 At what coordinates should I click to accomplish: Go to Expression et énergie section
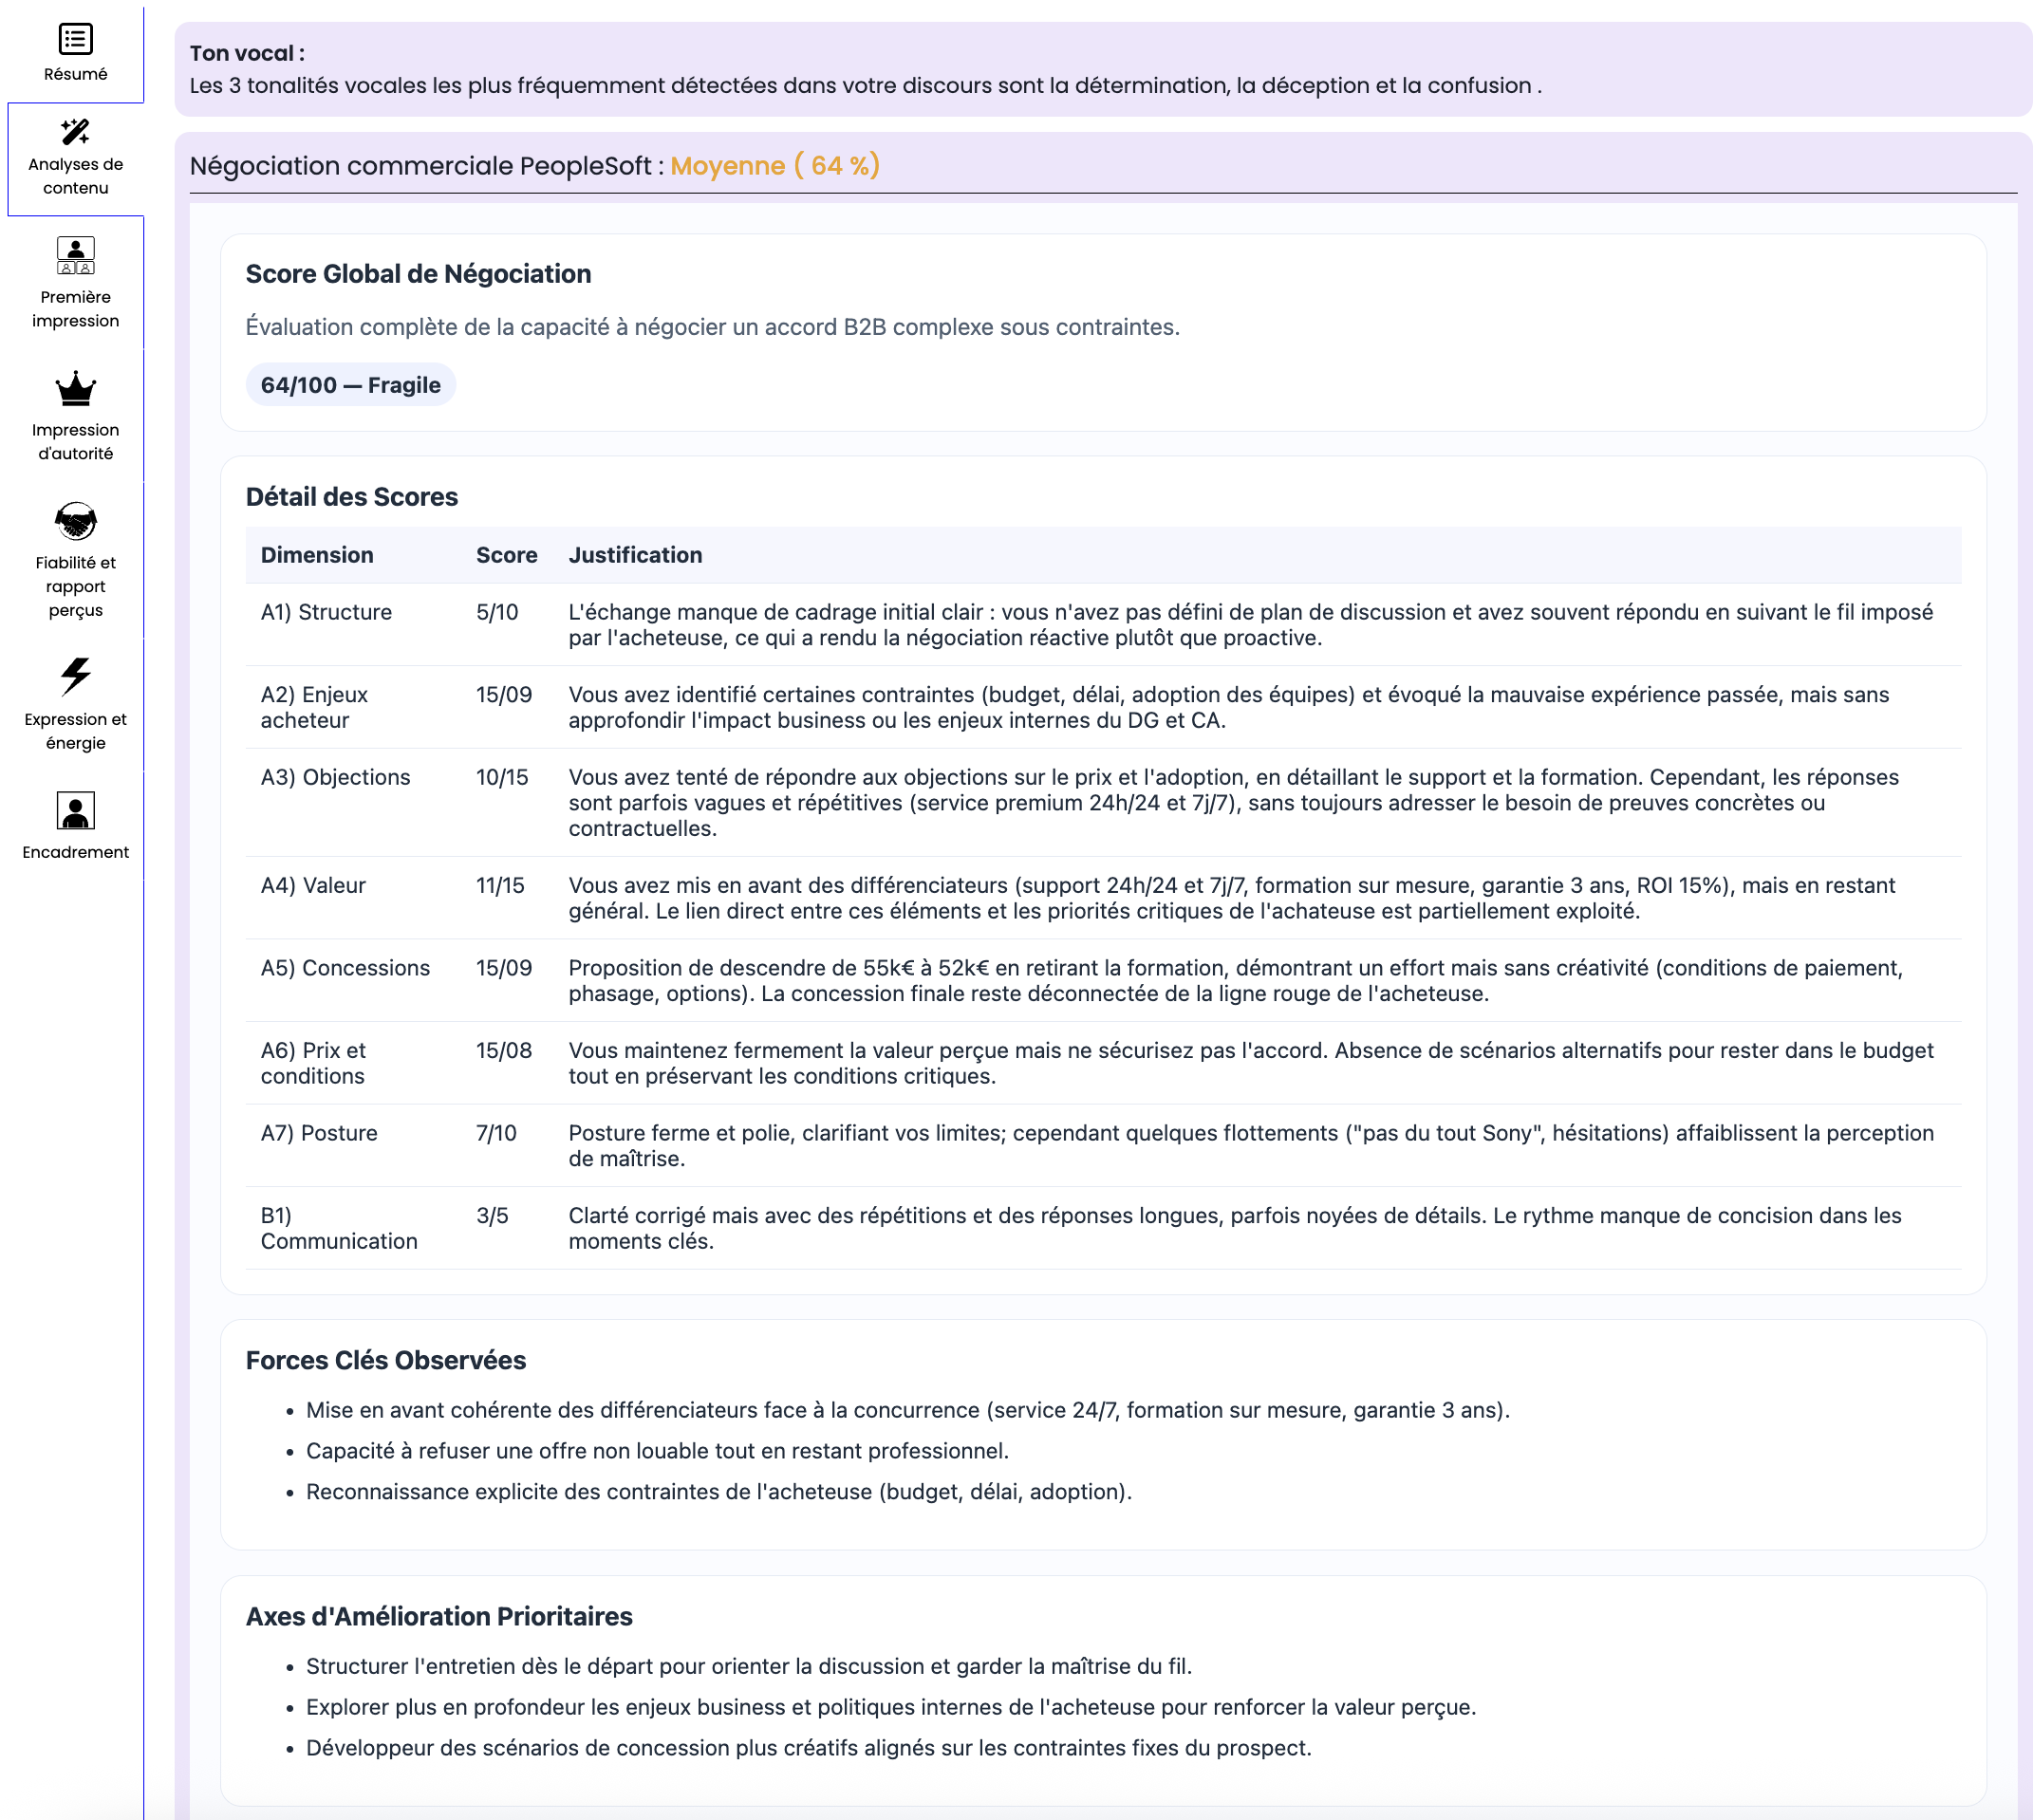75,731
